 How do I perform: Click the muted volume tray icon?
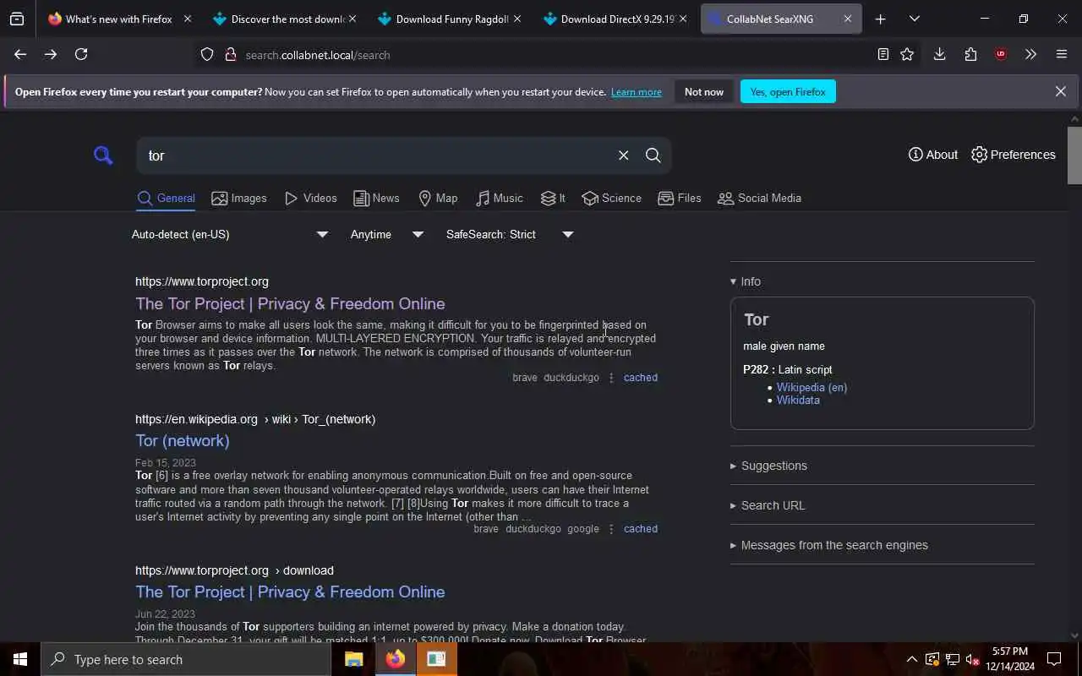click(973, 659)
